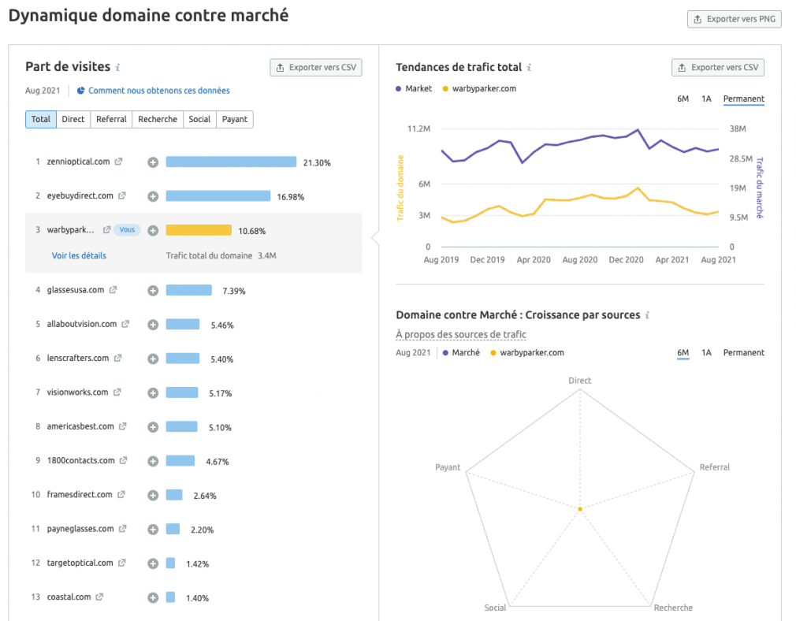Toggle warbyparker.com series in traffic trends legend
796x621 pixels.
[x=479, y=88]
